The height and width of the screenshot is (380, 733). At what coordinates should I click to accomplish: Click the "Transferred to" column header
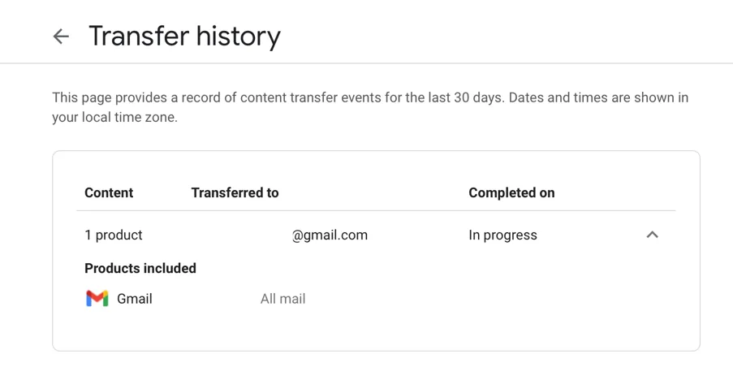point(235,193)
